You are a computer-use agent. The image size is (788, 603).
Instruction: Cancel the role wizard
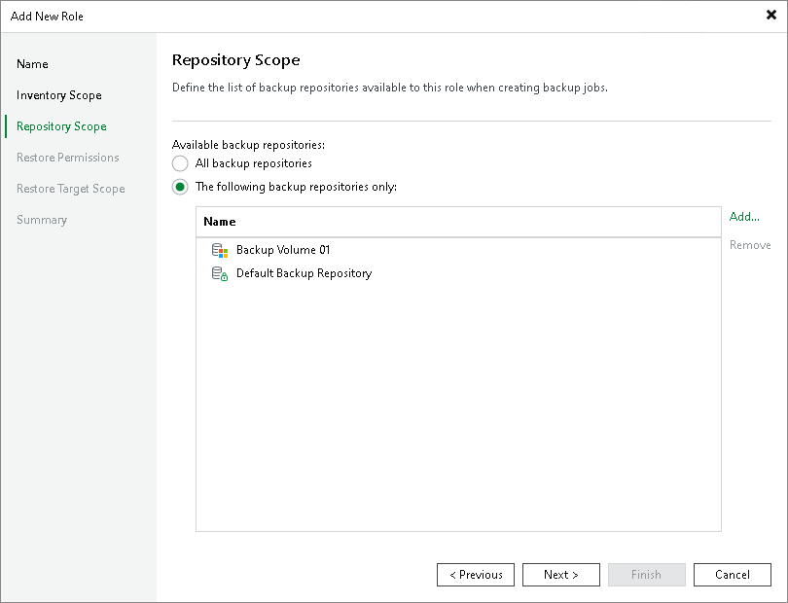tap(733, 575)
